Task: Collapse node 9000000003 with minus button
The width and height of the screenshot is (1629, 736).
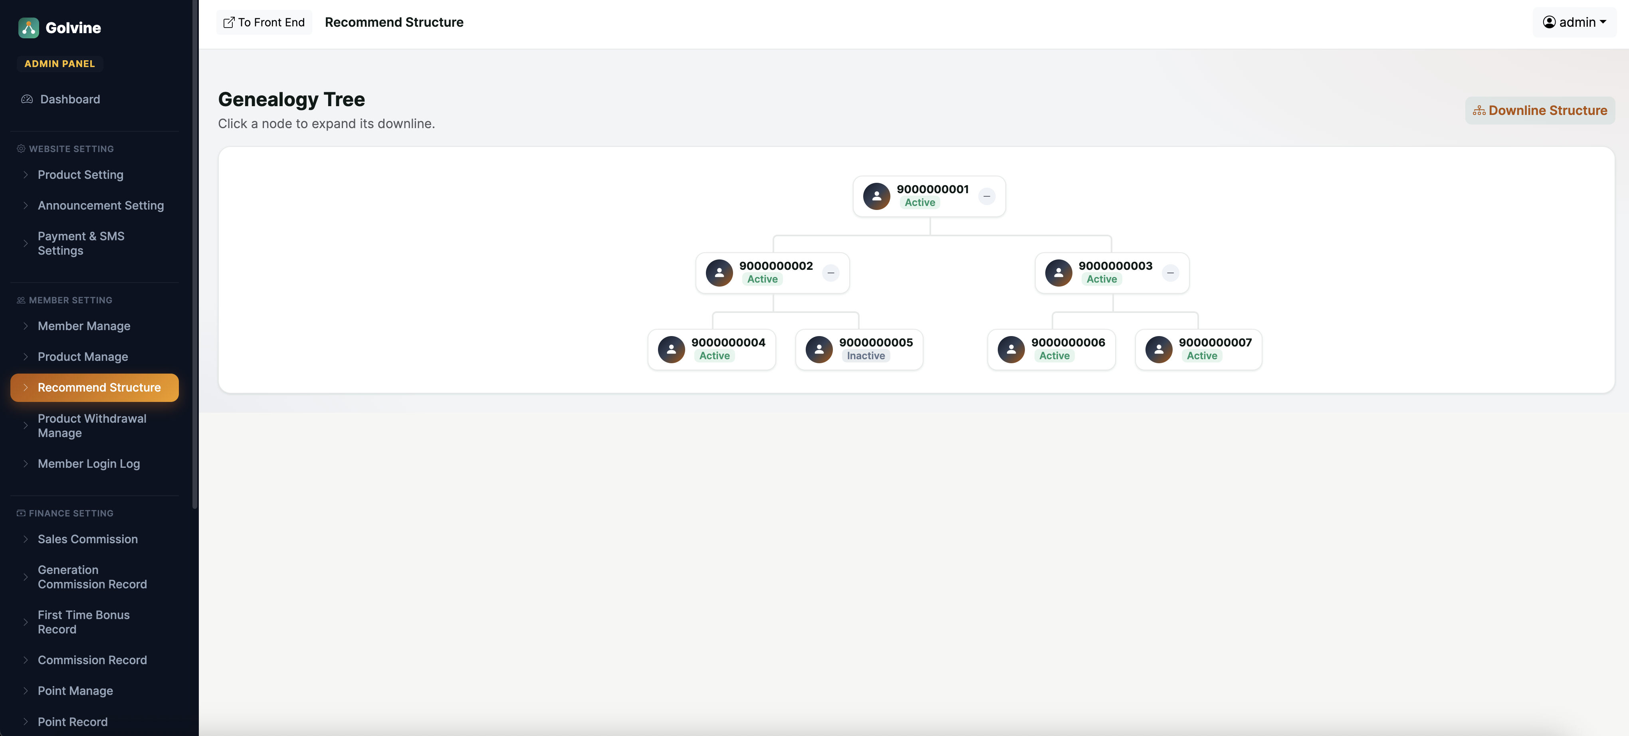Action: (1170, 273)
